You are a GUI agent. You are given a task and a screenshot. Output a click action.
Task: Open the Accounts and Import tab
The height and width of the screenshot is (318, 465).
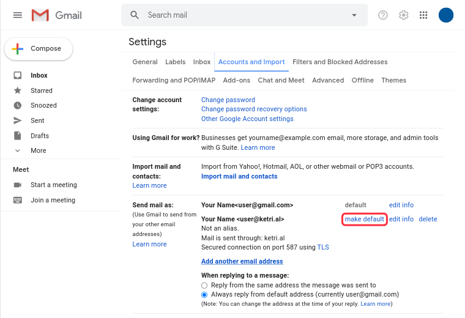pyautogui.click(x=251, y=62)
